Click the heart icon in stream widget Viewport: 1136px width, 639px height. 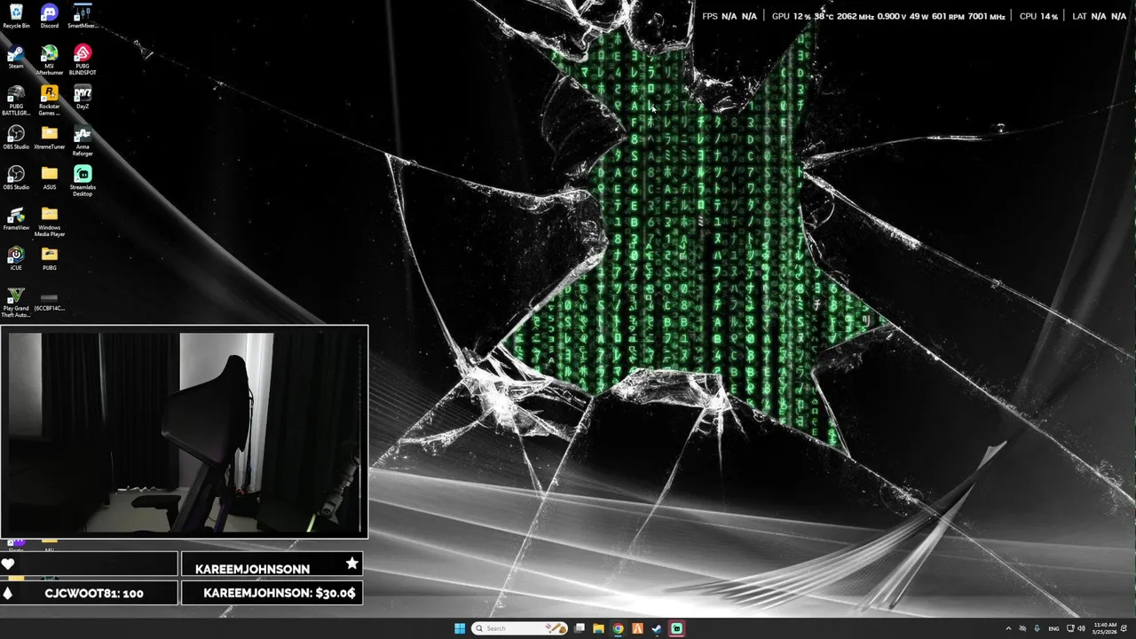[8, 564]
